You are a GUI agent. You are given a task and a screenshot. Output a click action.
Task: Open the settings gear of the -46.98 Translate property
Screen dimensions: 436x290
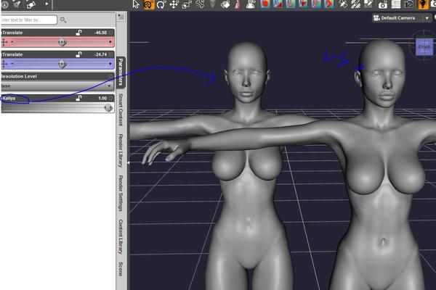pyautogui.click(x=111, y=33)
